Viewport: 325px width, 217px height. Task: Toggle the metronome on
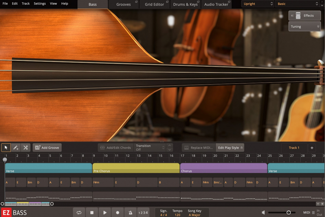tap(131, 212)
